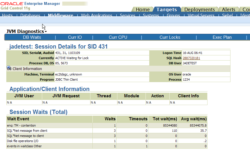
Task: Click Oracle Enterprise Manager logo
Action: [30, 4]
